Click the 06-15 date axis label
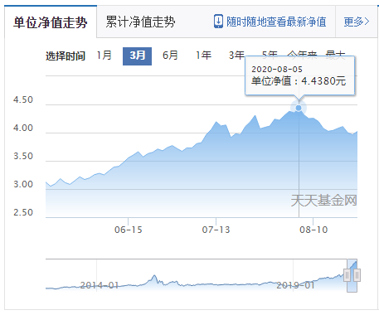This screenshot has height=315, width=379. pos(128,230)
